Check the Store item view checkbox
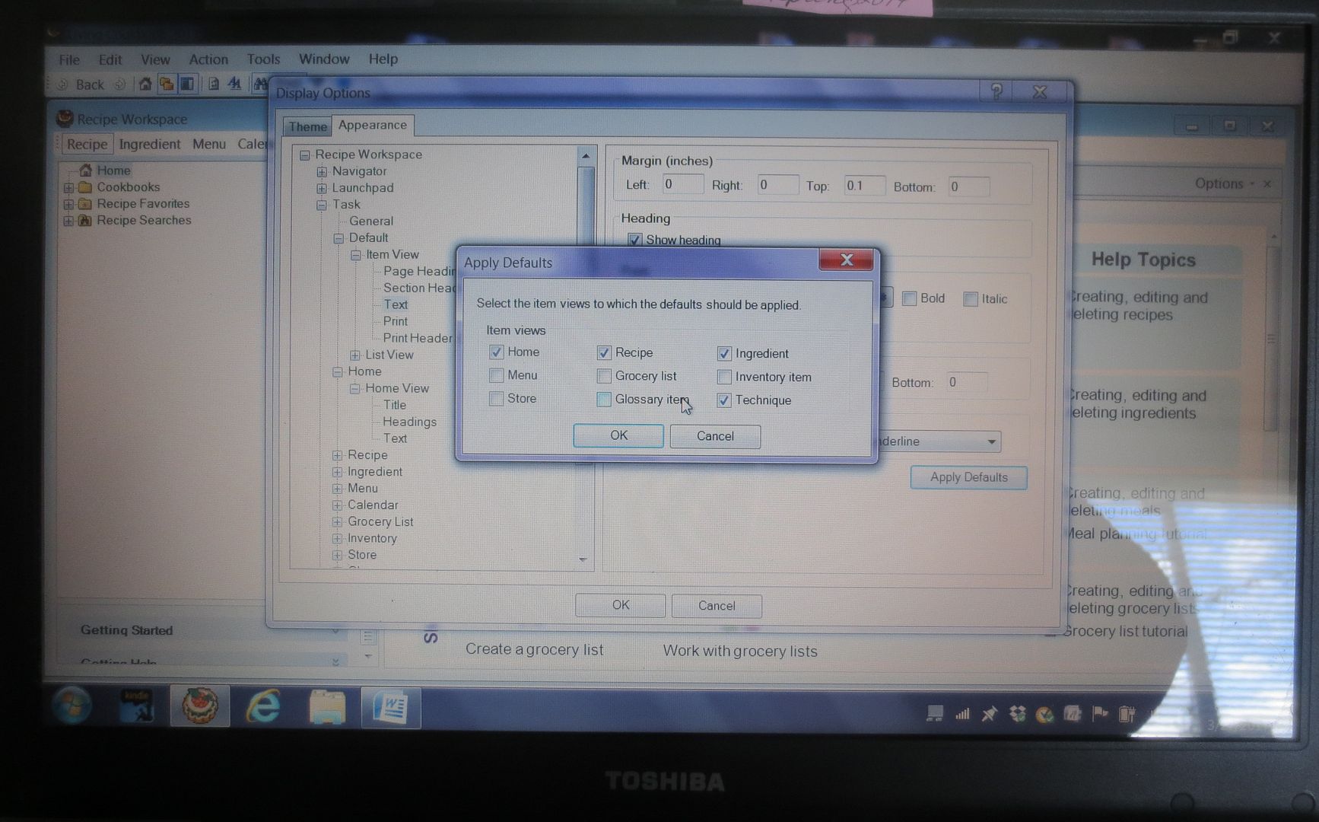Screen dimensions: 1319x822 (x=496, y=399)
